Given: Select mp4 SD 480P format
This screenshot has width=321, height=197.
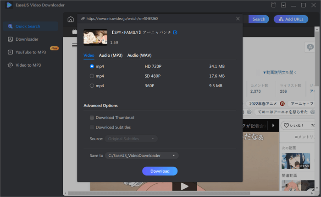Looking at the screenshot, I should (x=92, y=76).
